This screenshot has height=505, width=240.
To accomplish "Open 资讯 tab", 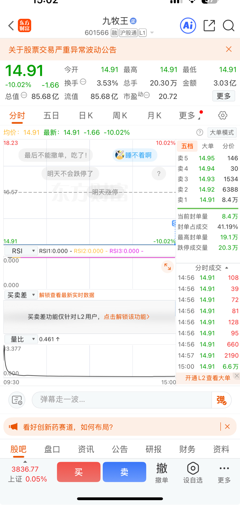I will click(x=86, y=449).
